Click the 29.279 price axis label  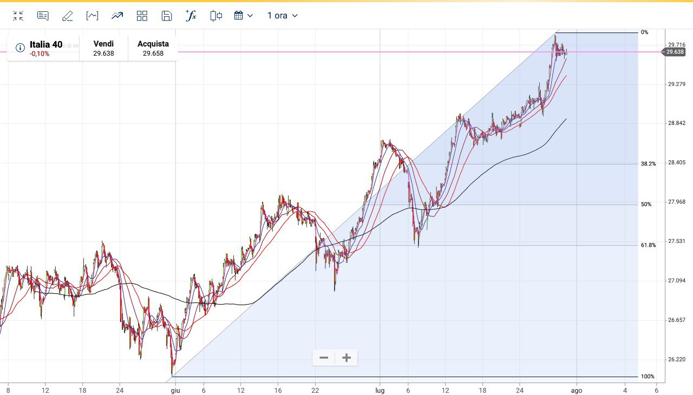coord(677,84)
